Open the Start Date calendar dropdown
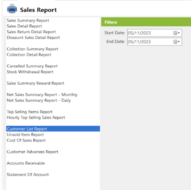 pyautogui.click(x=177, y=33)
